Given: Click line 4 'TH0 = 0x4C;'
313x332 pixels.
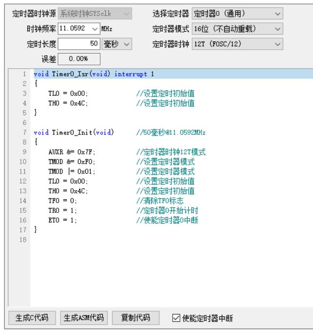Looking at the screenshot, I should (68, 103).
